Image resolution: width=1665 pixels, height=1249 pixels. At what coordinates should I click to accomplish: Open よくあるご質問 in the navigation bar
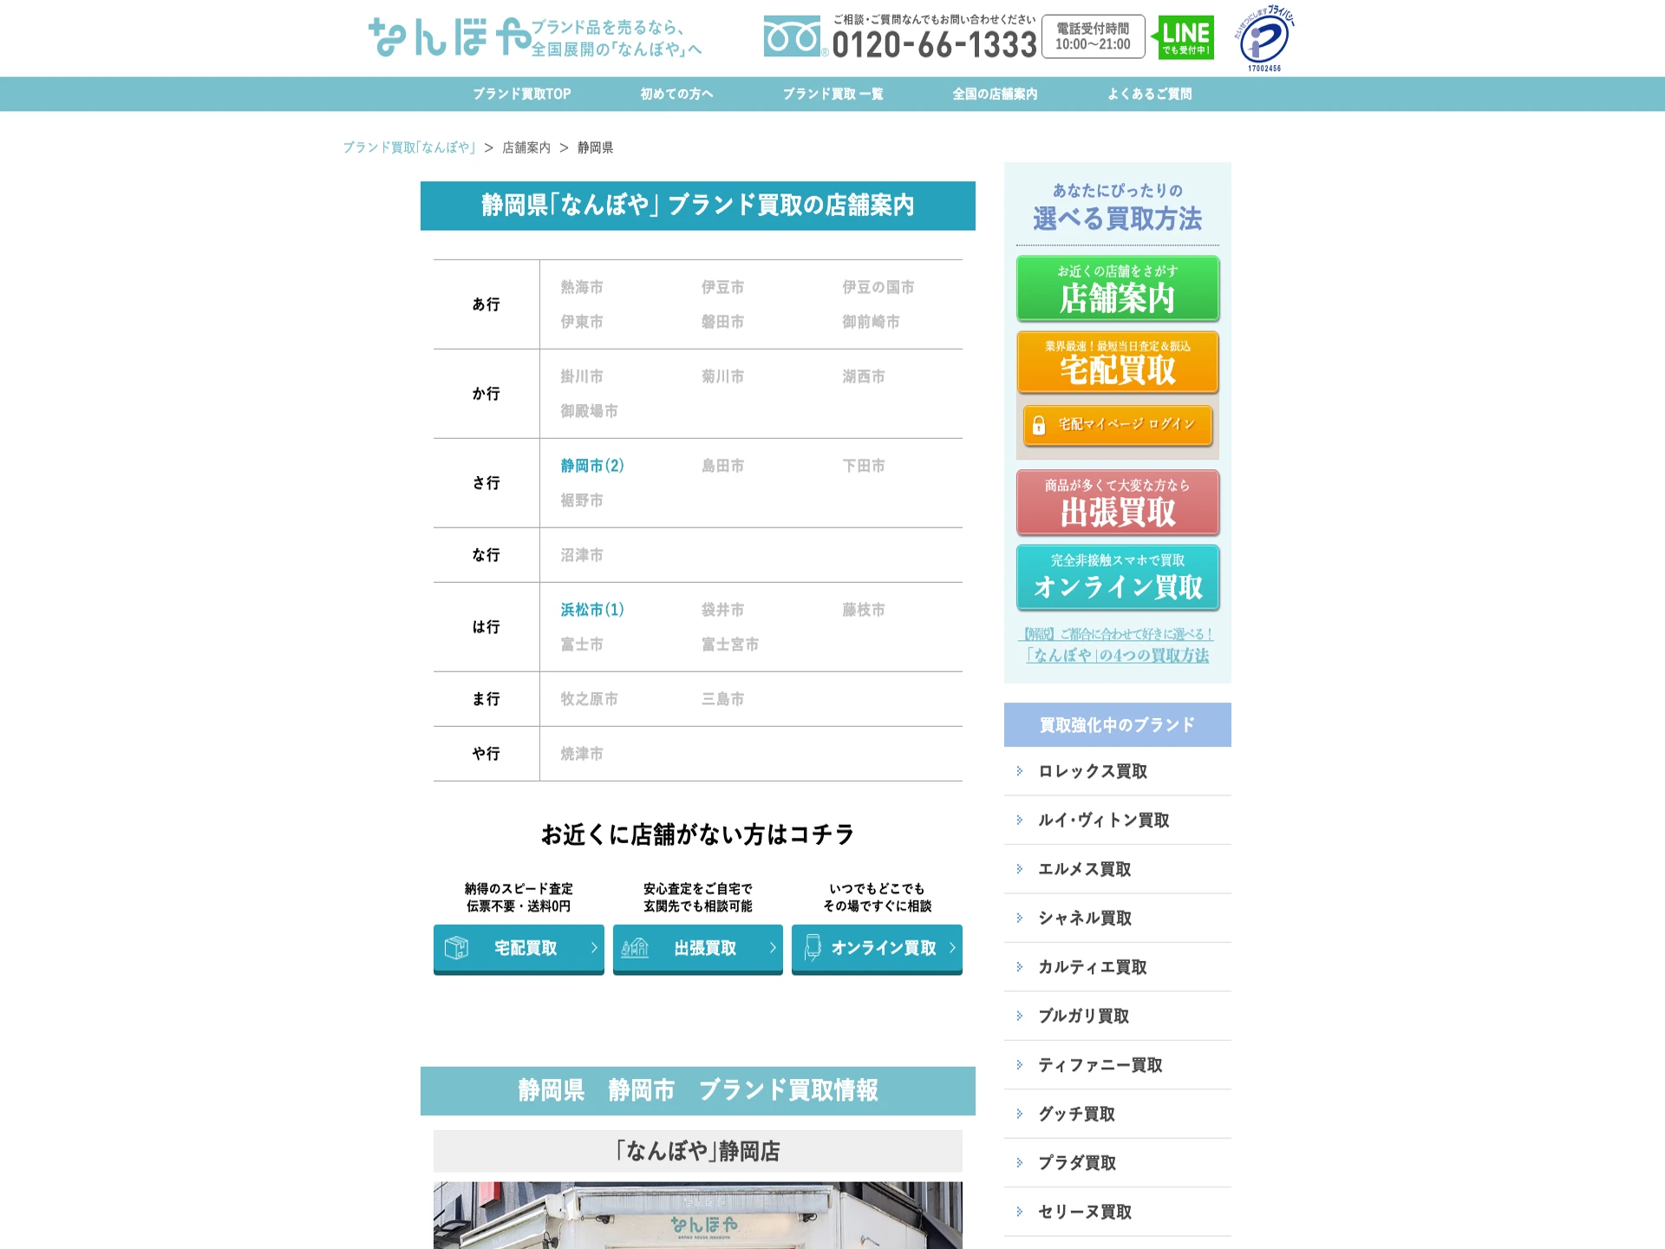click(1149, 94)
